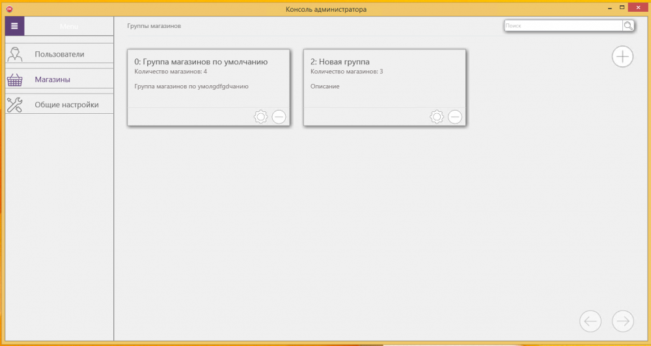Image resolution: width=651 pixels, height=346 pixels.
Task: Select card title '0: Группа магазинов по умолчанию'
Action: click(x=201, y=62)
